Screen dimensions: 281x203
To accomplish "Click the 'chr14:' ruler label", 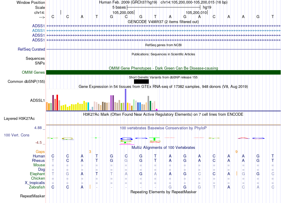I will coord(40,12).
